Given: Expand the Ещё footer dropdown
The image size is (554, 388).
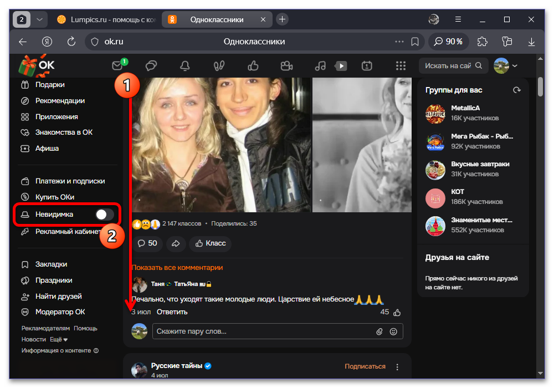Looking at the screenshot, I should [x=59, y=339].
